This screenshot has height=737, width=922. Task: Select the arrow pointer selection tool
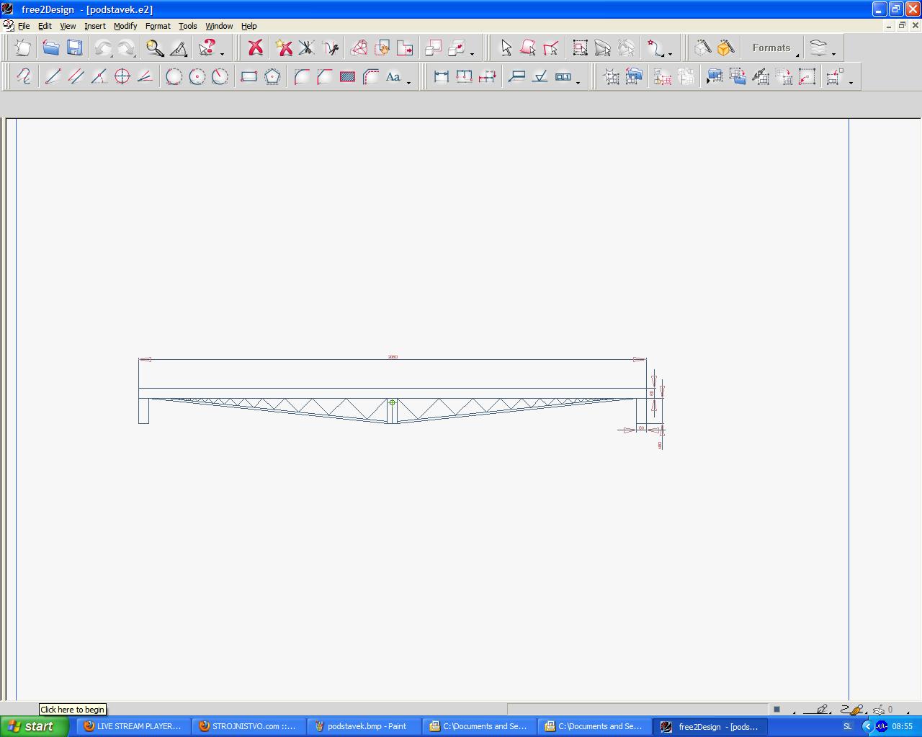(x=506, y=48)
